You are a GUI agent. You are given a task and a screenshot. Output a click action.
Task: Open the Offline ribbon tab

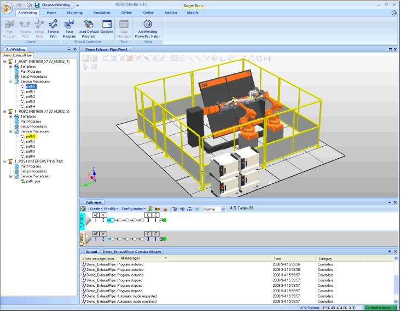click(126, 13)
